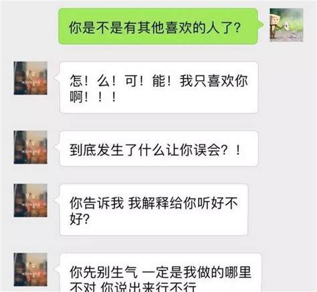
Task: Open contact avatar beside 你告诉我 message
Action: (x=31, y=200)
